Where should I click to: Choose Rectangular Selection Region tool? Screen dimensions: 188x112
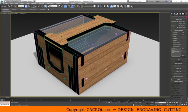coord(32,6)
